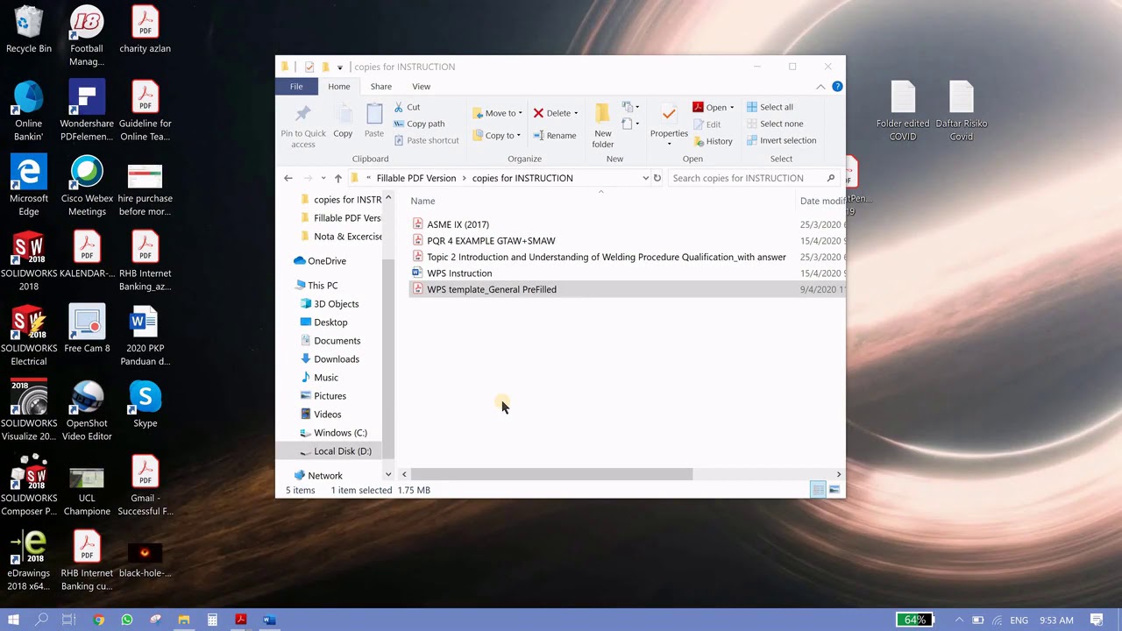The height and width of the screenshot is (631, 1122).
Task: Open OpenShot Video Editor shortcut
Action: 87,410
